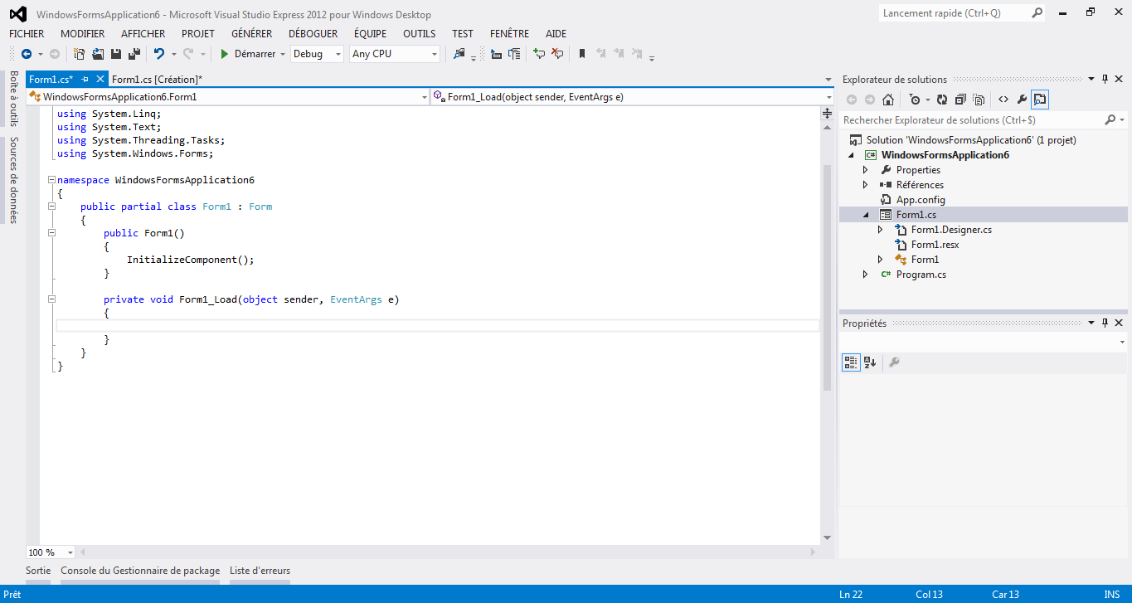Expand the Properties node in Solution Explorer
1132x603 pixels.
coord(866,170)
